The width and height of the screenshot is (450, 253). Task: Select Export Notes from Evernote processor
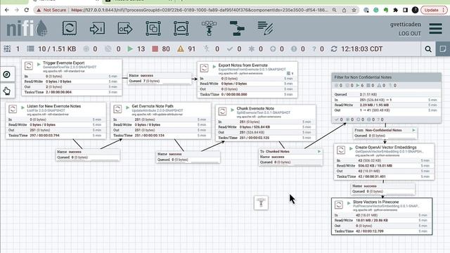[x=247, y=79]
